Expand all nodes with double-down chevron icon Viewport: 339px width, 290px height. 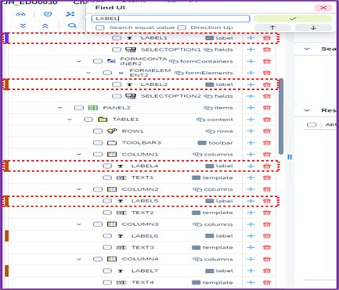point(23,26)
